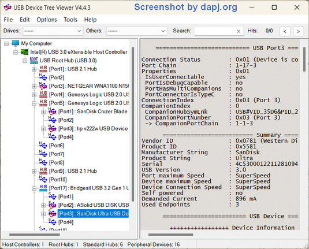The width and height of the screenshot is (309, 249).
Task: Go to next search hit
Action: pyautogui.click(x=298, y=31)
